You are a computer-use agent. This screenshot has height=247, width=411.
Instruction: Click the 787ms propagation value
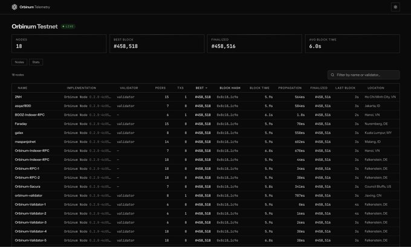[300, 196]
